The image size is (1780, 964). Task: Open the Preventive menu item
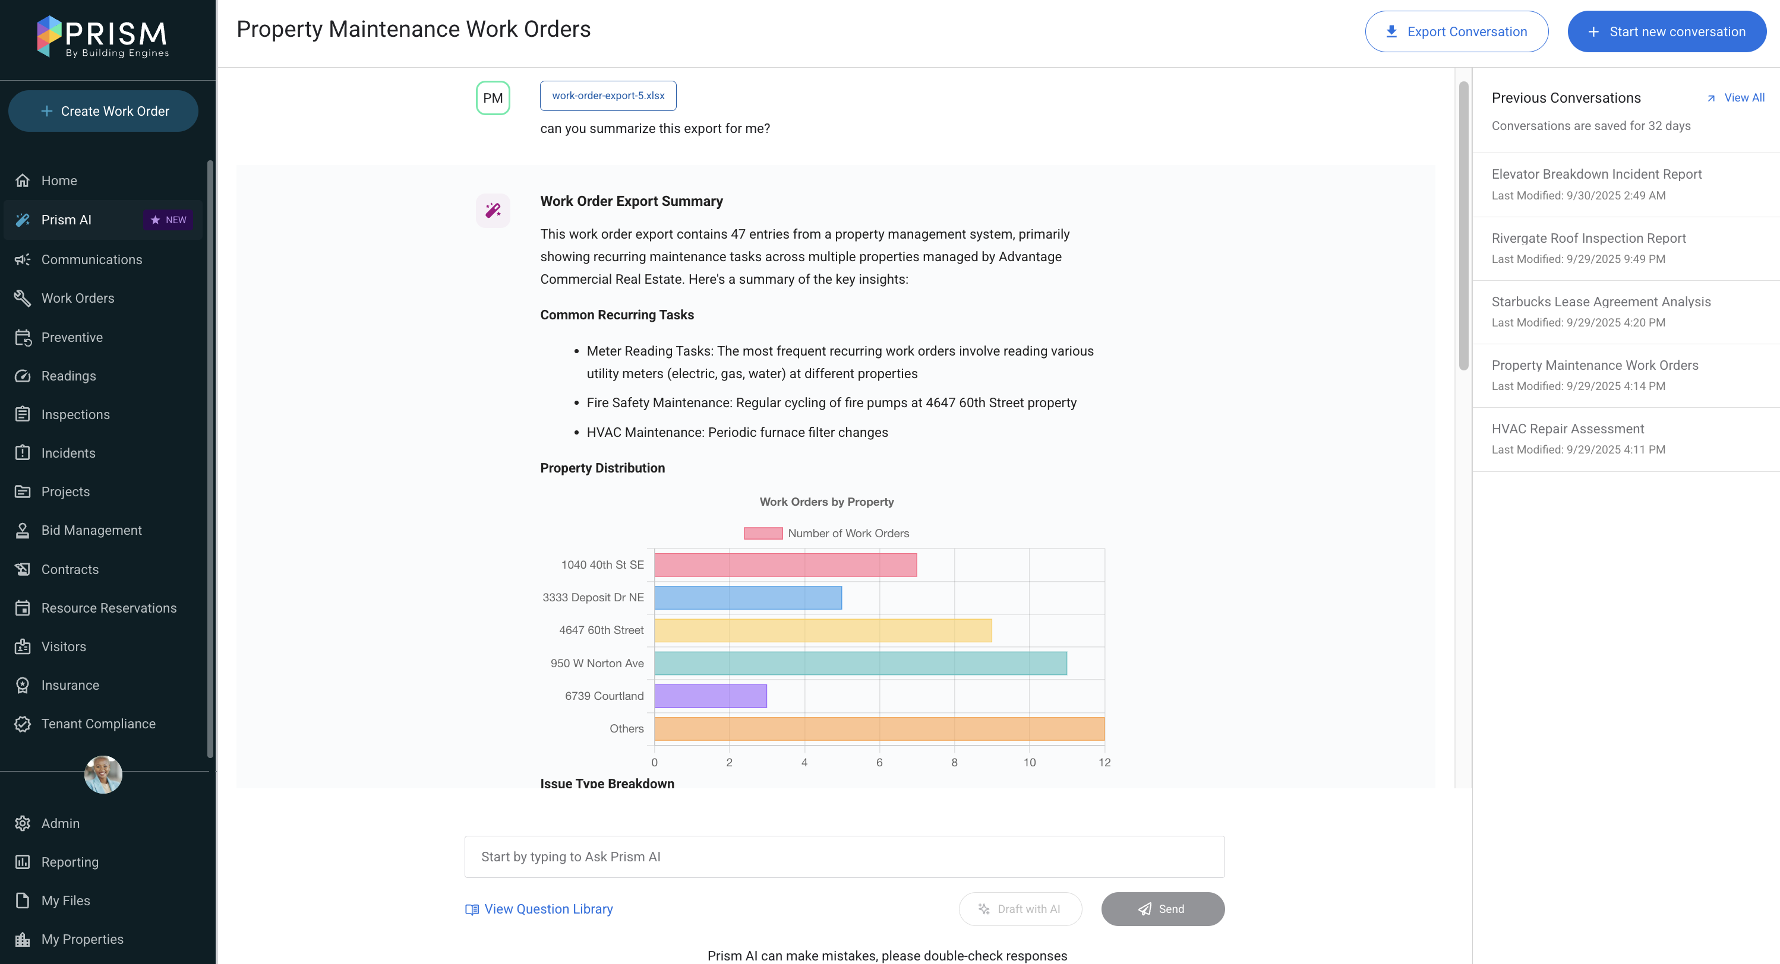[x=72, y=337]
